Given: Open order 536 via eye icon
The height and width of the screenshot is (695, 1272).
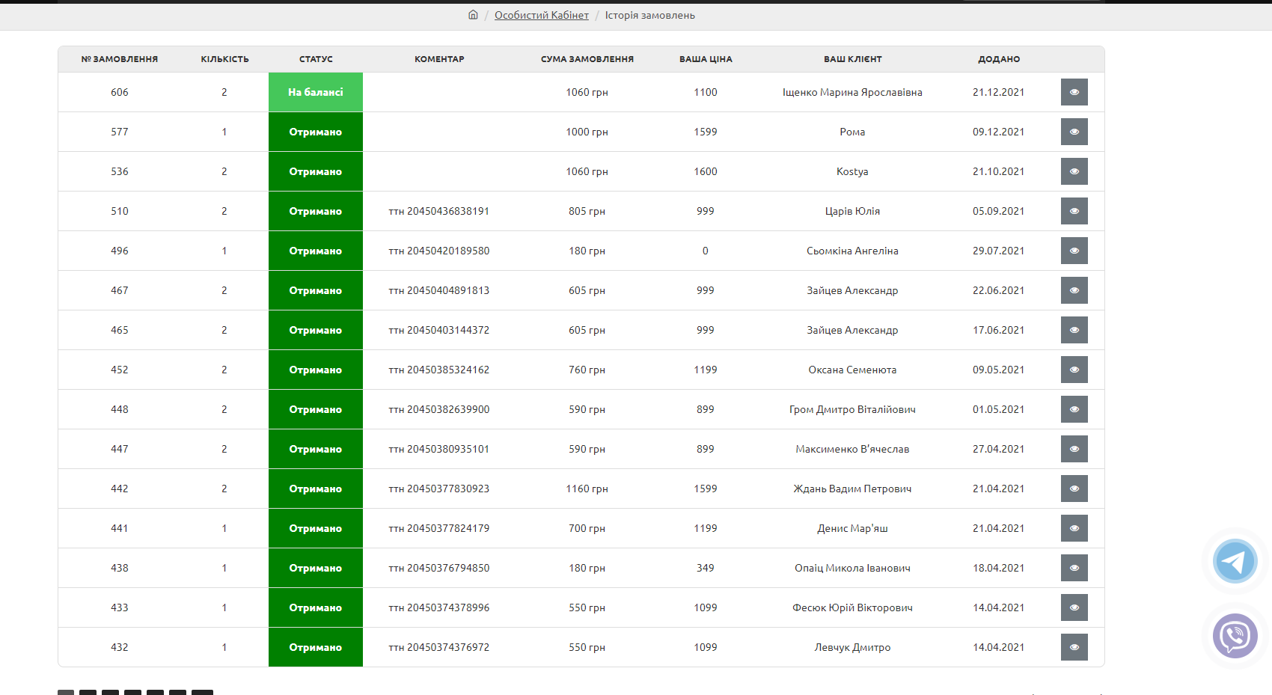Looking at the screenshot, I should (1074, 171).
